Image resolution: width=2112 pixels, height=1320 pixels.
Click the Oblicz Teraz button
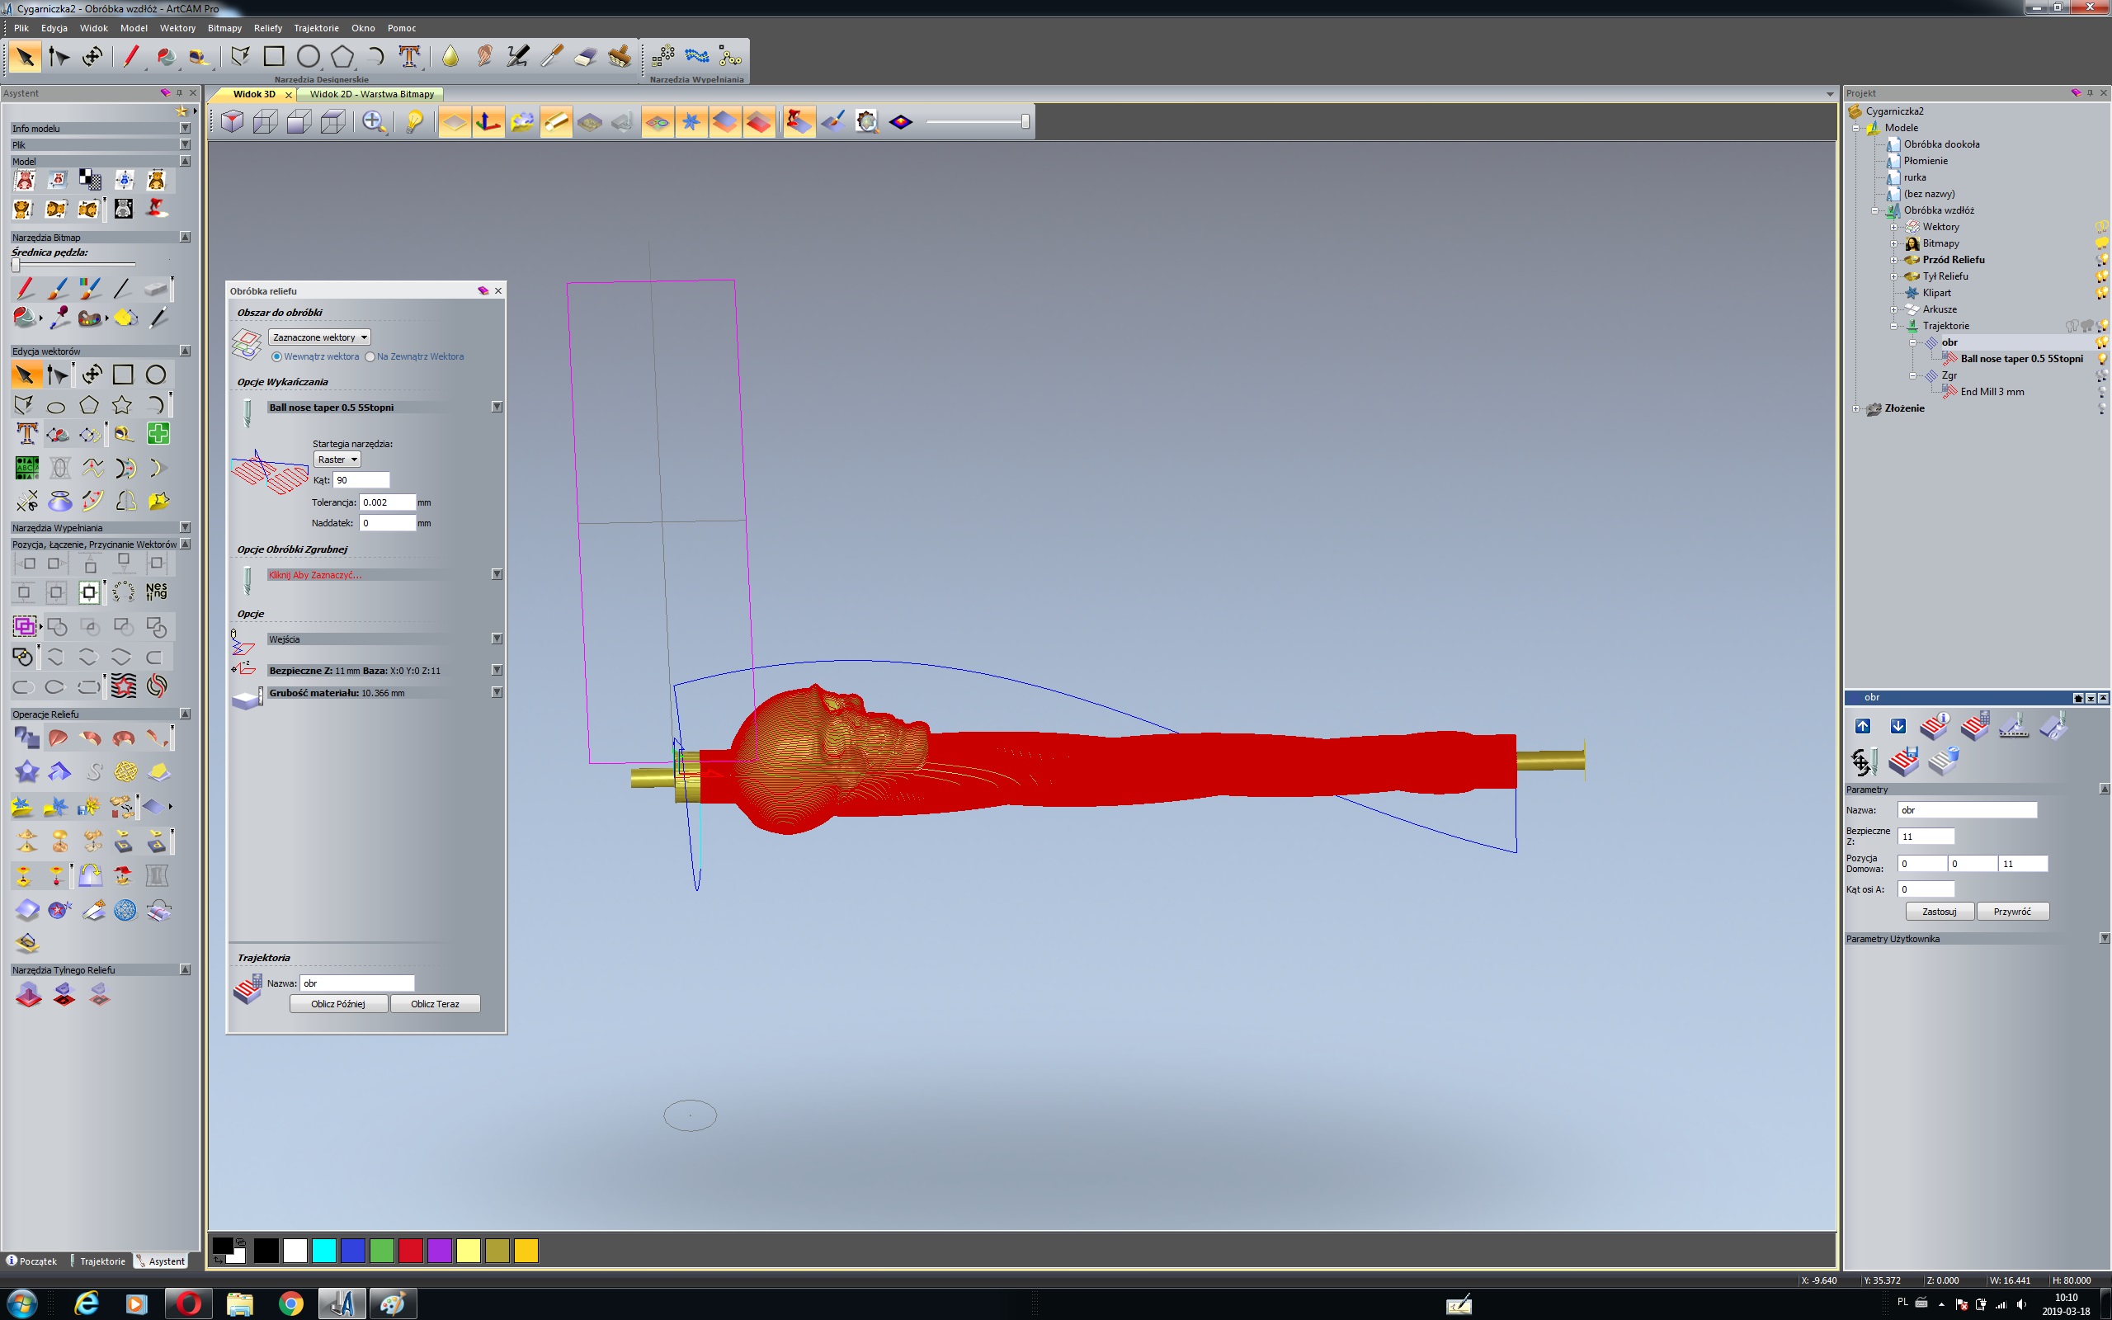coord(435,1004)
